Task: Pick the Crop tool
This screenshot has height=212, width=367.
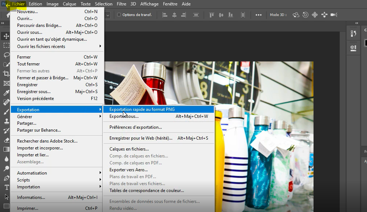Action: (6, 74)
